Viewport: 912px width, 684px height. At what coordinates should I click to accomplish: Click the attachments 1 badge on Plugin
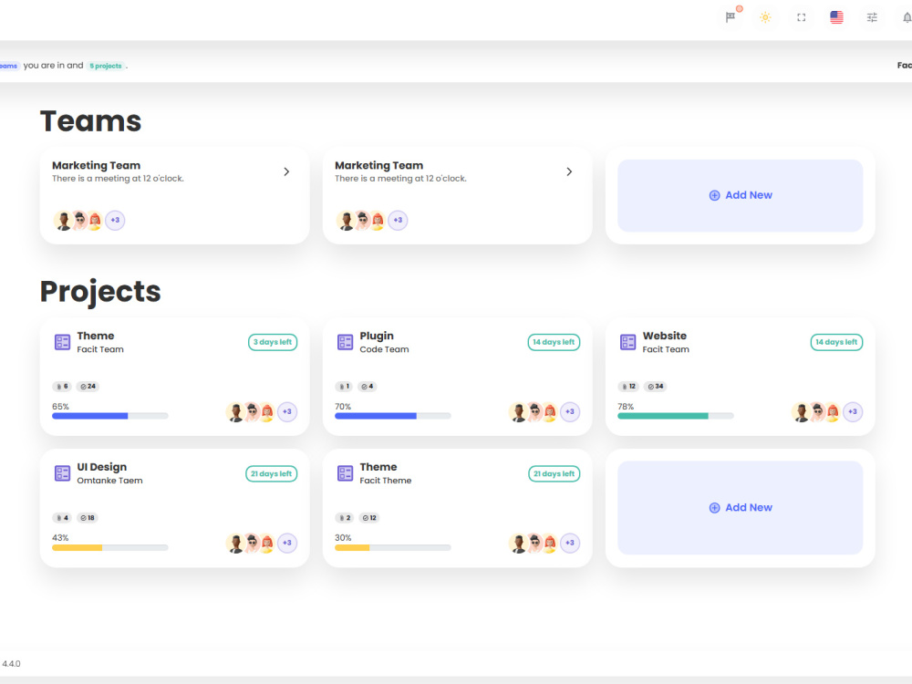344,386
